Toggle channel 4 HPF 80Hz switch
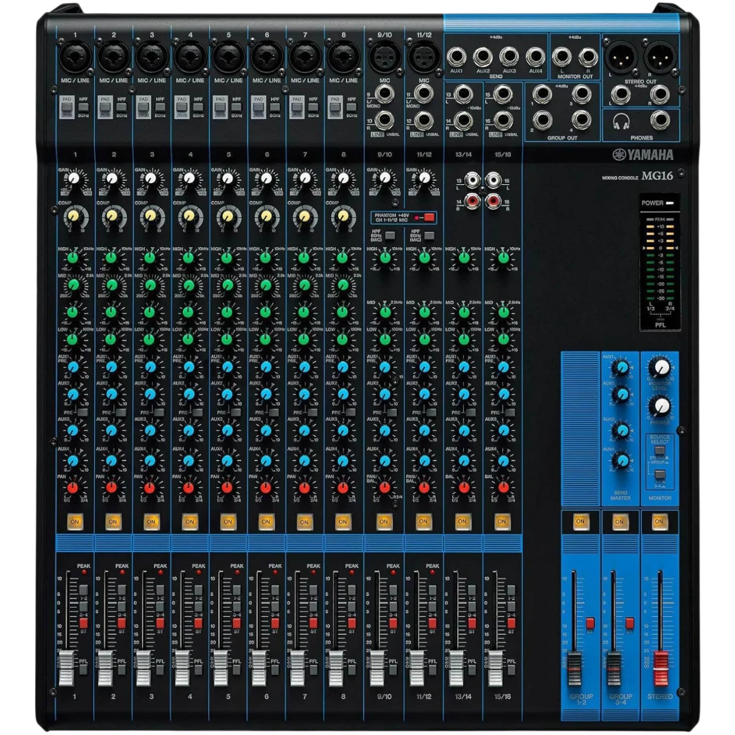The height and width of the screenshot is (735, 735). (198, 107)
